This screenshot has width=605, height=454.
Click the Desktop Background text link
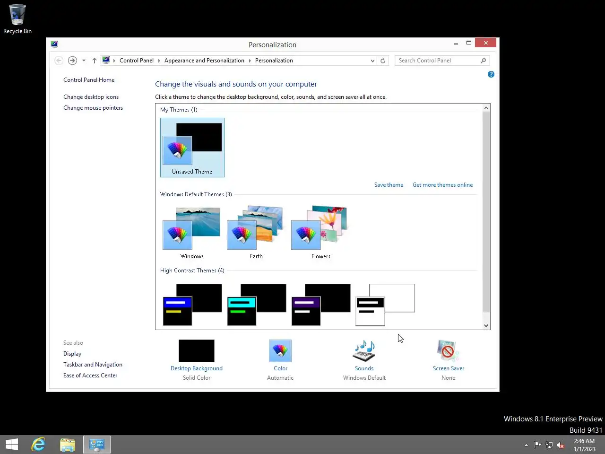point(197,368)
